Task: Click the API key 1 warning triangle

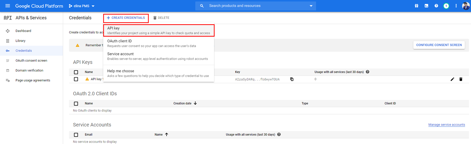Action: 87,79
